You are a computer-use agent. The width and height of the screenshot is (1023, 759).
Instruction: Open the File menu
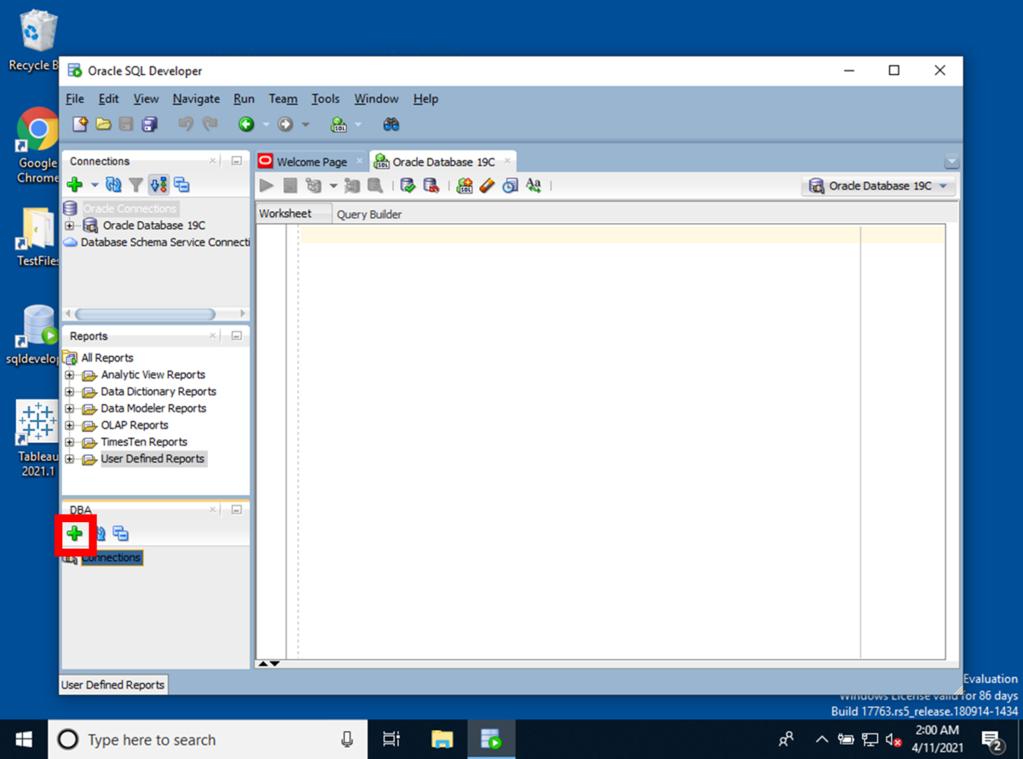pyautogui.click(x=75, y=99)
